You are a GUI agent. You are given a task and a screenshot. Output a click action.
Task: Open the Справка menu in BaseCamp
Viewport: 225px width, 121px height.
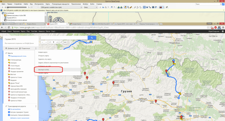click(99, 4)
